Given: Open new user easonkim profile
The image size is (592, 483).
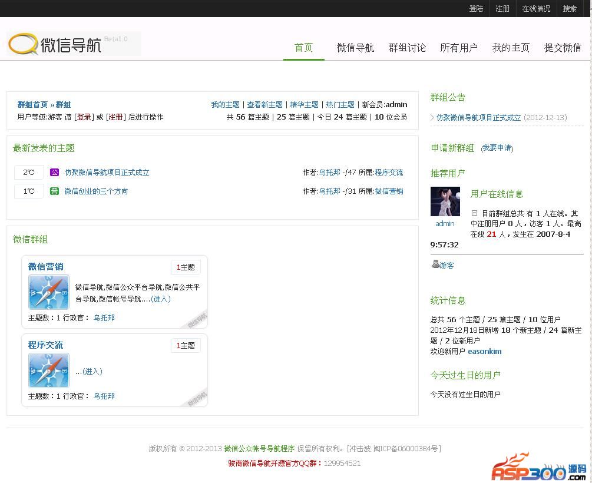Looking at the screenshot, I should tap(484, 352).
